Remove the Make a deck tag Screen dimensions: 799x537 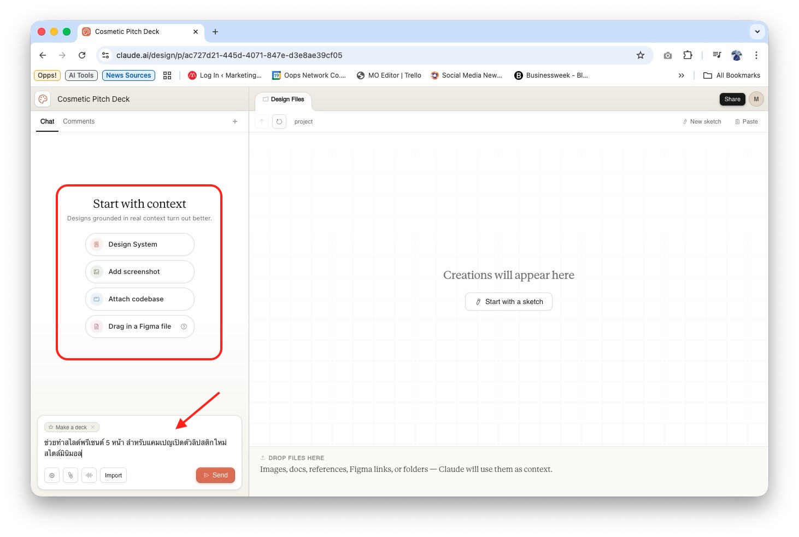[x=93, y=427]
